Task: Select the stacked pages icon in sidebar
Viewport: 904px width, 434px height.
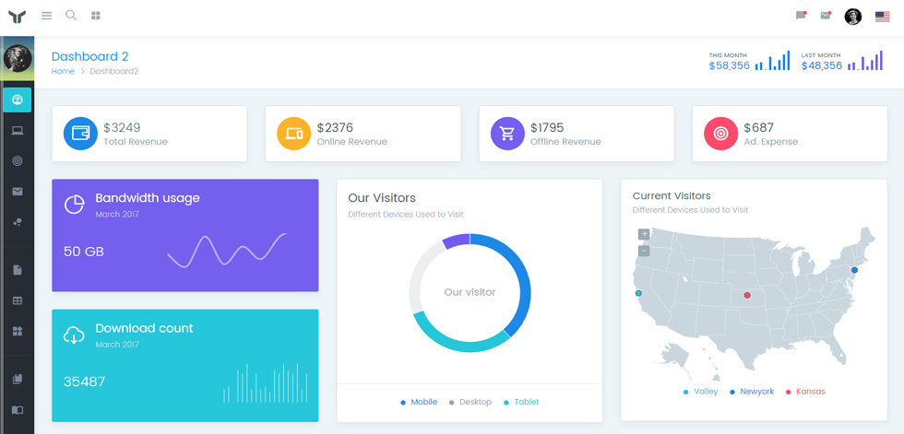Action: (18, 379)
